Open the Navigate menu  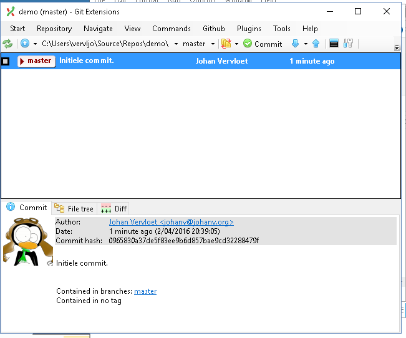98,29
